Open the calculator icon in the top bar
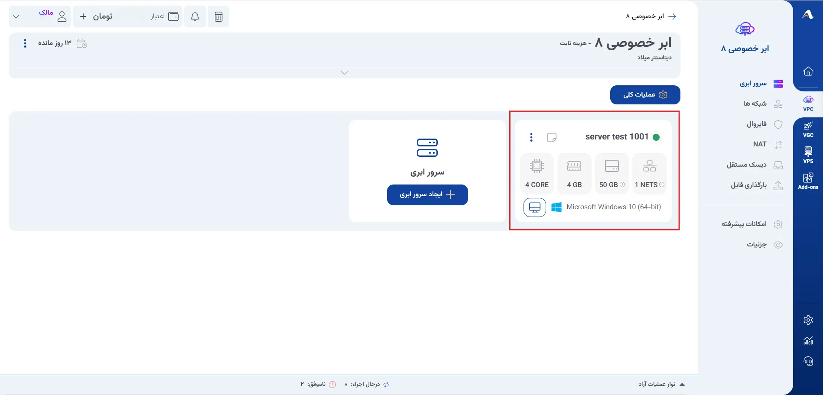The height and width of the screenshot is (395, 823). click(218, 16)
